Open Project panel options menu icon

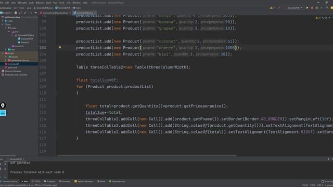tap(31, 13)
